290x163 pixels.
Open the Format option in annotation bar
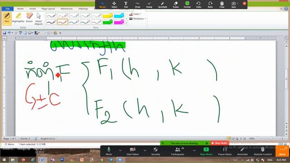pos(187,5)
